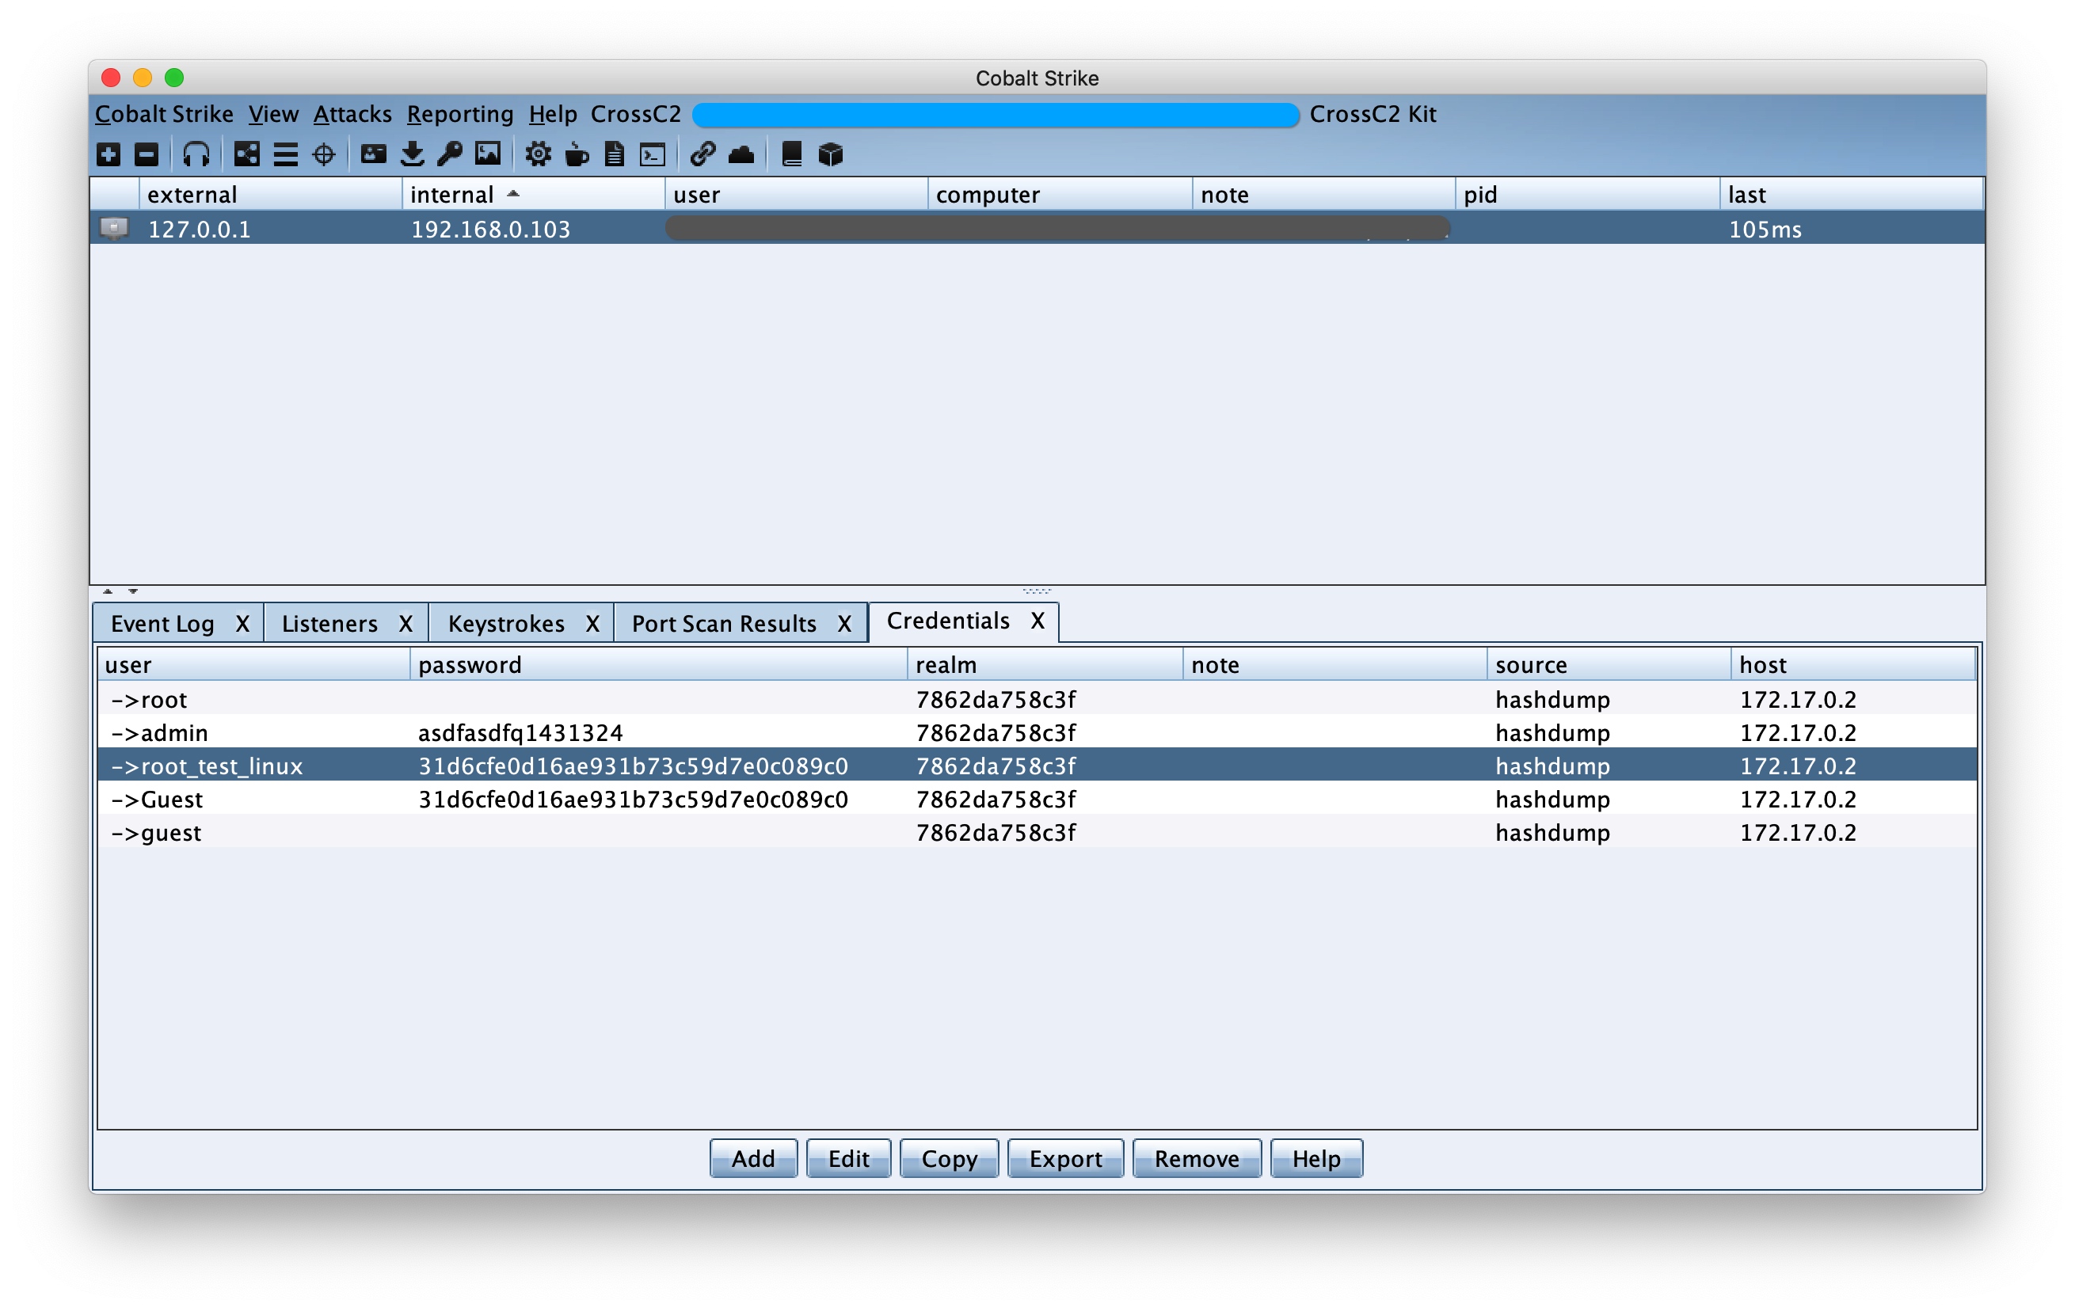This screenshot has width=2075, height=1311.
Task: Click the plus new connection icon
Action: pos(109,154)
